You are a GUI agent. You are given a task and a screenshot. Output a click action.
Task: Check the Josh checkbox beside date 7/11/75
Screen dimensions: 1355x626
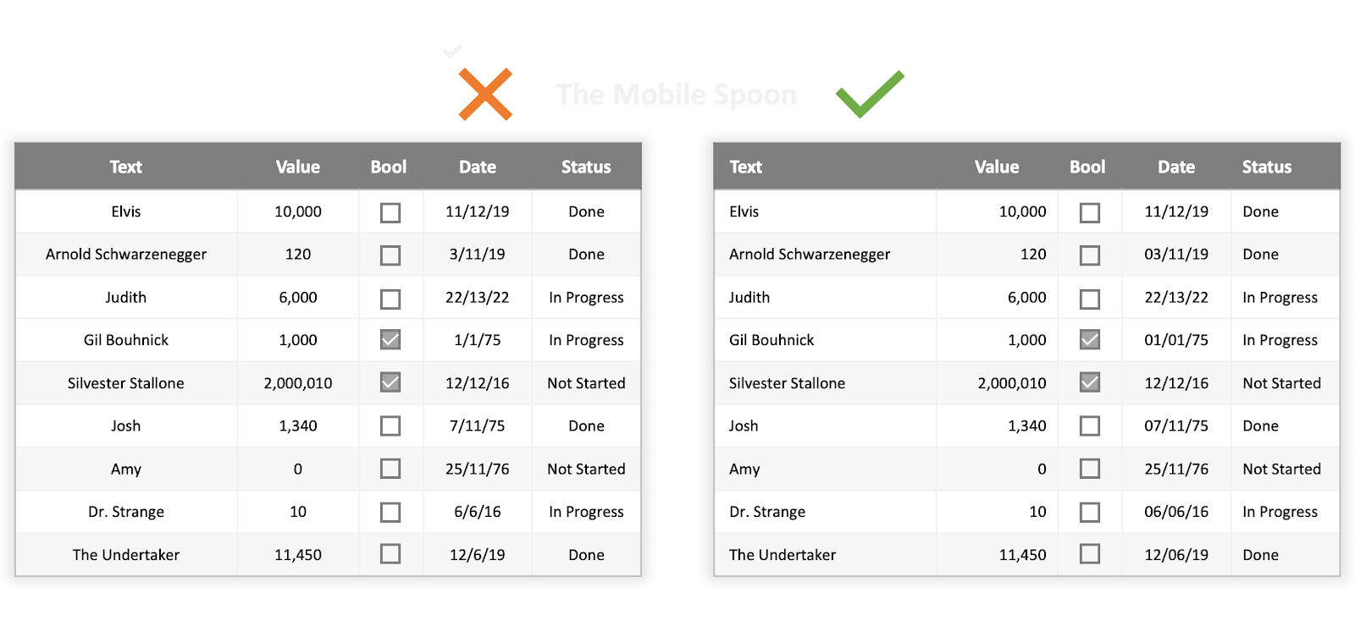(x=390, y=426)
